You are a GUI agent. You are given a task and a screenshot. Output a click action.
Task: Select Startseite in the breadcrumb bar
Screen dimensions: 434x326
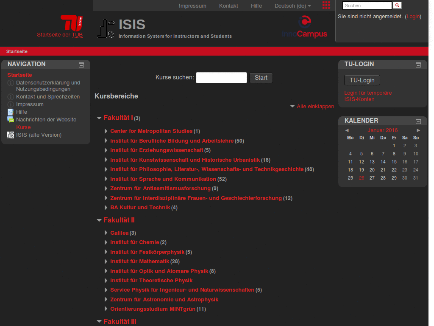click(x=17, y=51)
